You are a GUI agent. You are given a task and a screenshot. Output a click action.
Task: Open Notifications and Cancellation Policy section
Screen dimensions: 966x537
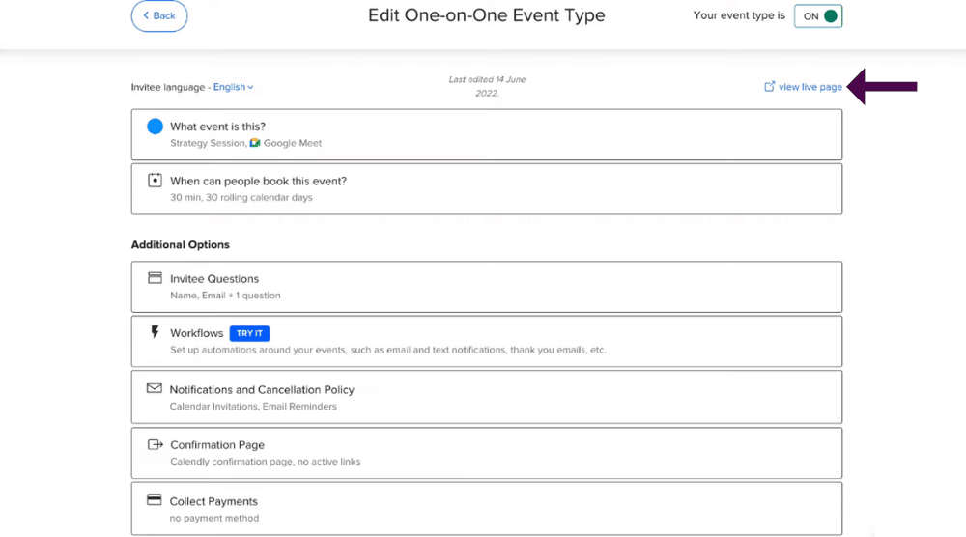[x=486, y=397]
